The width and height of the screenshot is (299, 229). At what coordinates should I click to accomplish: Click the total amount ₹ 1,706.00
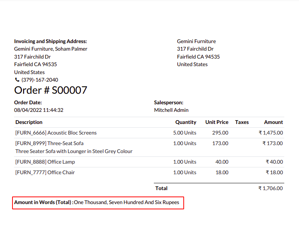tap(271, 188)
